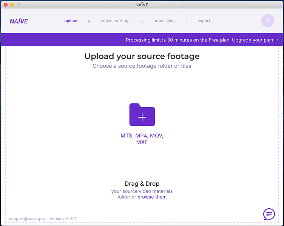Click the NAÏVE logo in header
The width and height of the screenshot is (284, 226).
(19, 21)
